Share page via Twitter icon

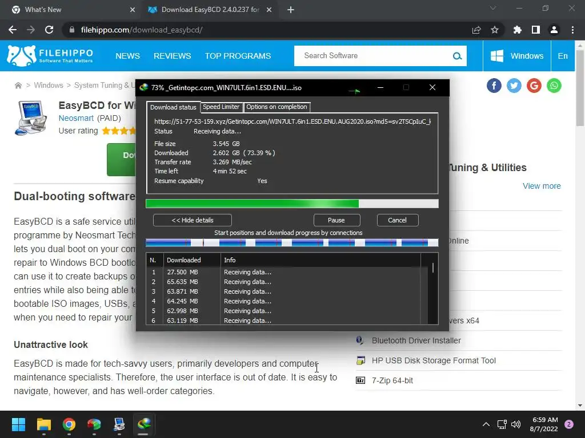click(514, 86)
